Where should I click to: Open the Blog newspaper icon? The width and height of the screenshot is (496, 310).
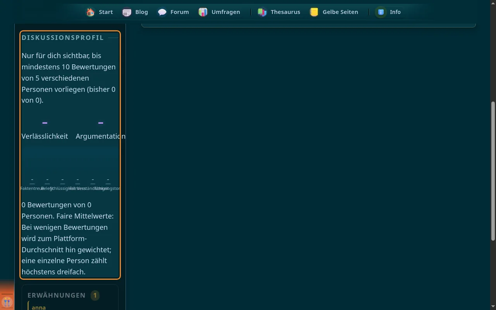(127, 12)
